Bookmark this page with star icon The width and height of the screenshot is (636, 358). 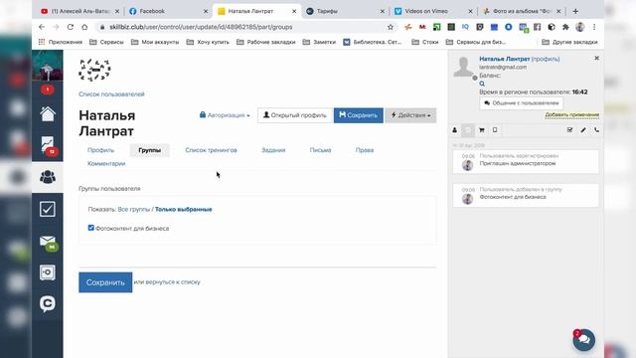click(391, 27)
